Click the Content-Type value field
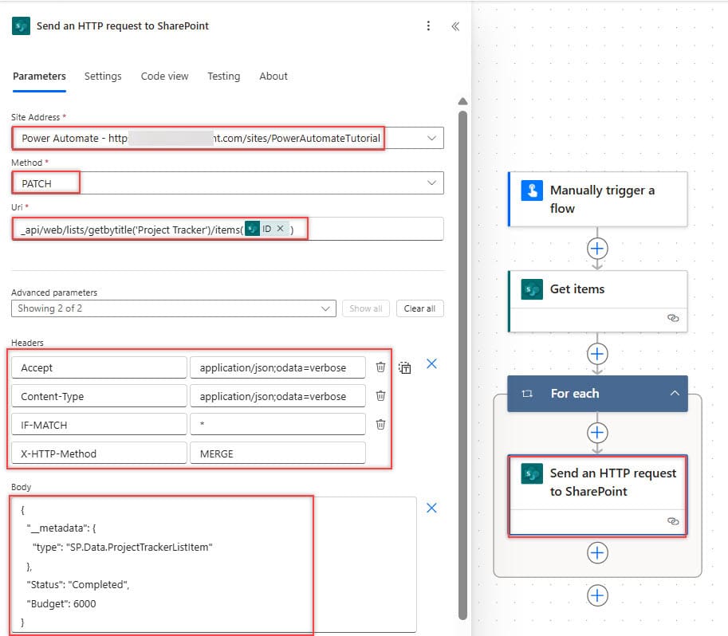 click(x=277, y=396)
